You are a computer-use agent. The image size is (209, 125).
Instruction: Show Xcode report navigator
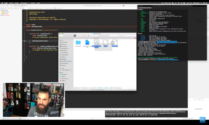tap(21, 8)
